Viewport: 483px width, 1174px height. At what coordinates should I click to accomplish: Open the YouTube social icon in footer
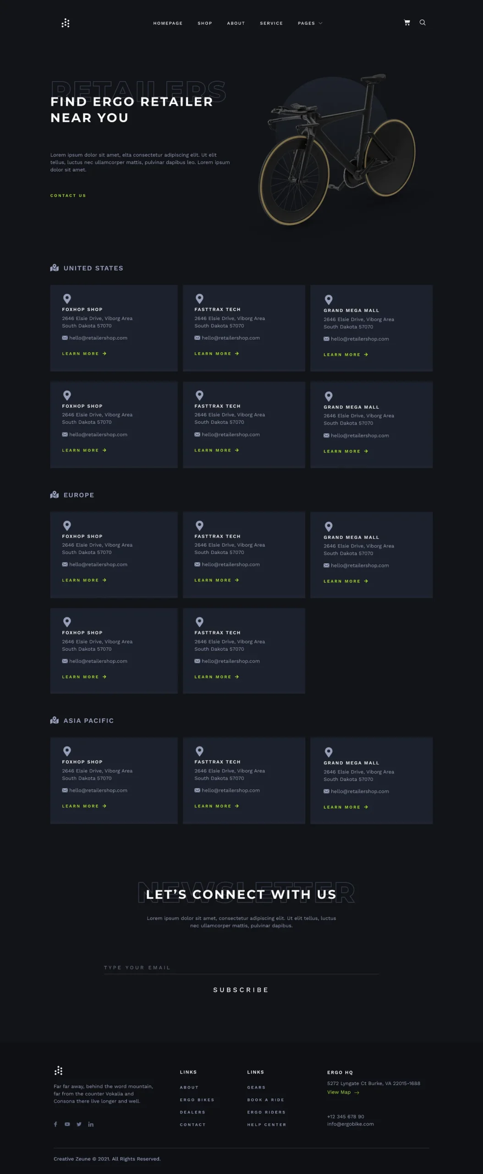coord(67,1124)
